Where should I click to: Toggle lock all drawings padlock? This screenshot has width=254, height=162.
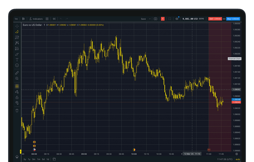[x=17, y=98]
